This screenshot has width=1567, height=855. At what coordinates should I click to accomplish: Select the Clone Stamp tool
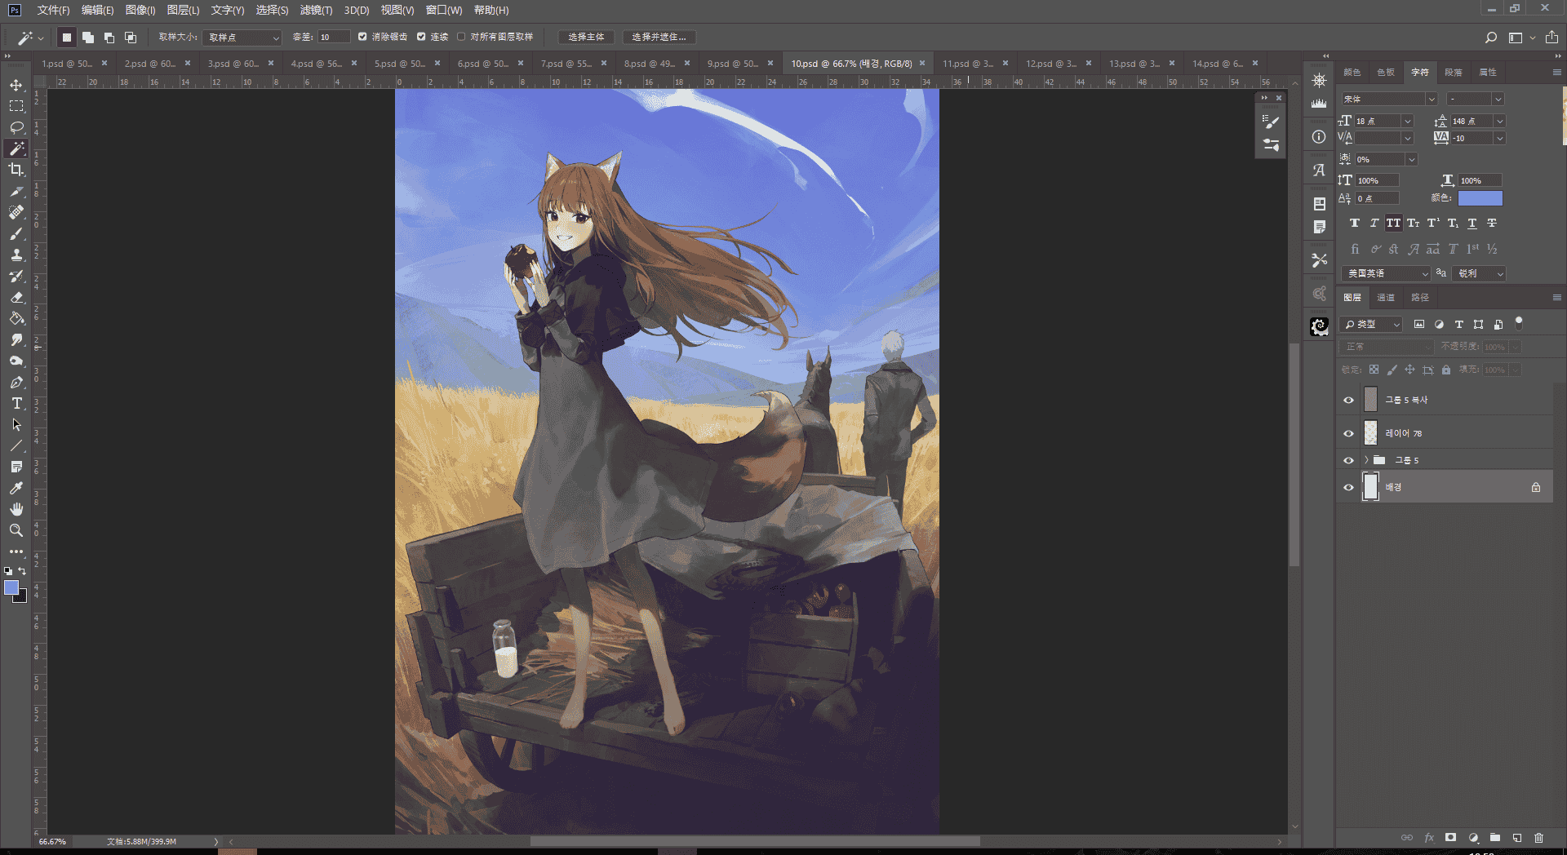point(16,255)
